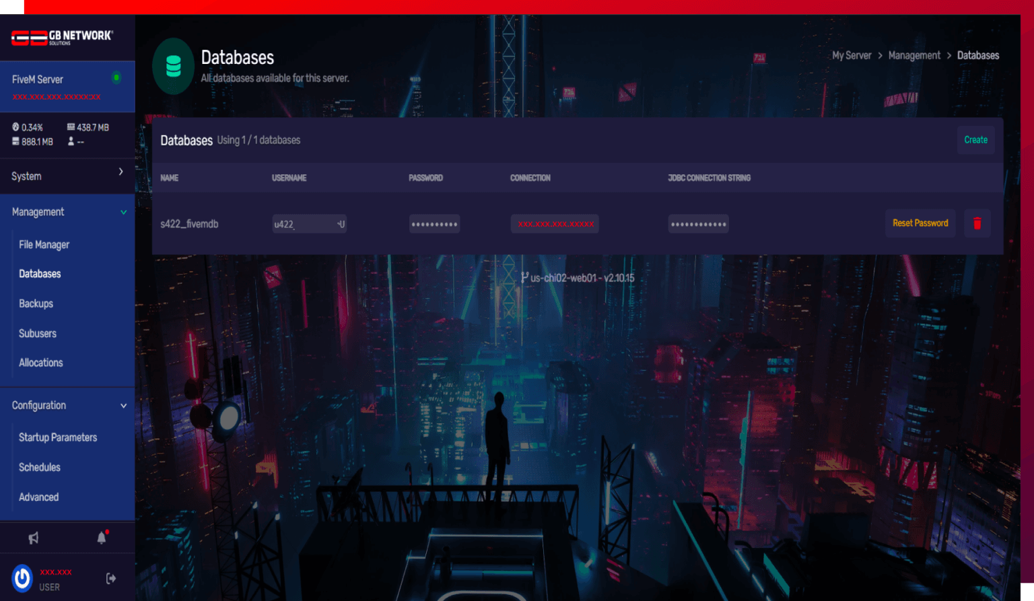
Task: Open notifications via the bell icon
Action: [x=101, y=537]
